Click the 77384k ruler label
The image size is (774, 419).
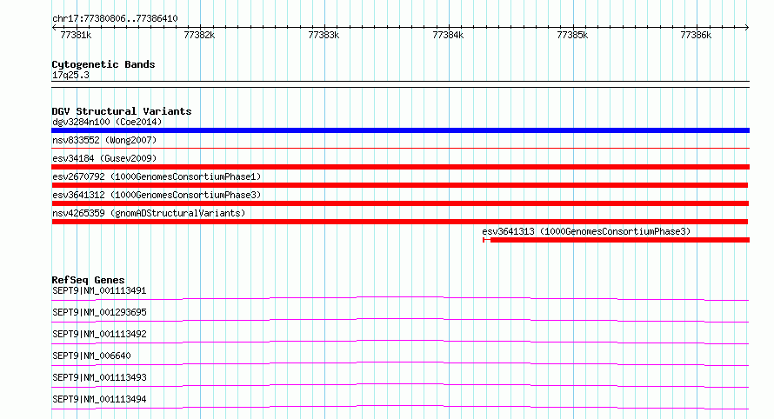click(448, 35)
